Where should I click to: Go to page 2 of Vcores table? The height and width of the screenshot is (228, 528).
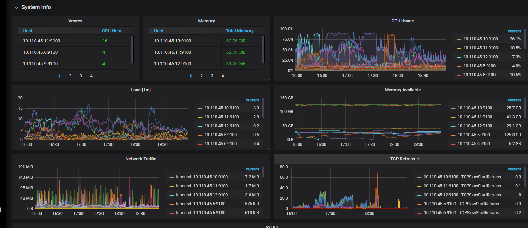click(x=70, y=76)
